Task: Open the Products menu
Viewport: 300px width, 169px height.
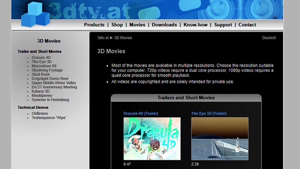Action: (94, 25)
